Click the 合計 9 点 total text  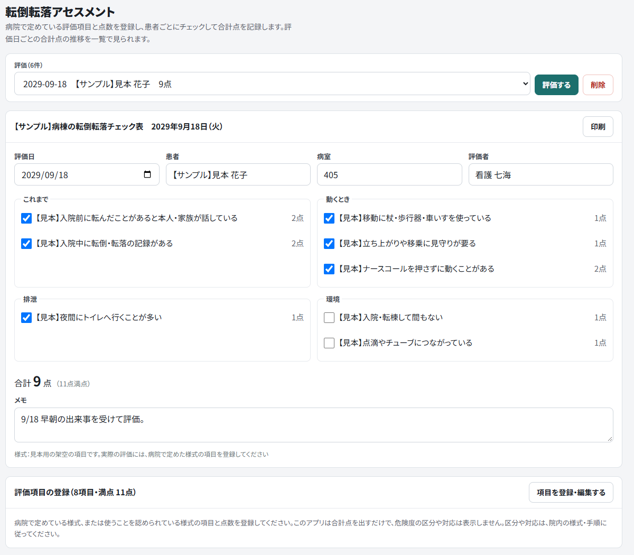click(33, 382)
